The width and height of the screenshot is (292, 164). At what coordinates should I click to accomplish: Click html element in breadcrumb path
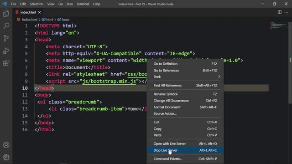point(47,20)
